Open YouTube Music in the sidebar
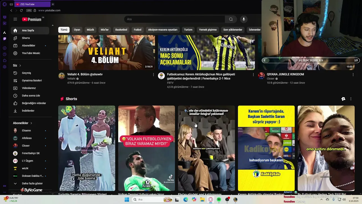362x204 pixels. (30, 53)
